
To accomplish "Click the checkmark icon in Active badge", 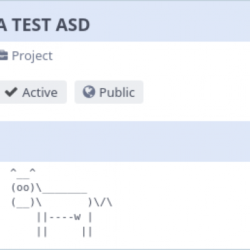I will (11, 92).
